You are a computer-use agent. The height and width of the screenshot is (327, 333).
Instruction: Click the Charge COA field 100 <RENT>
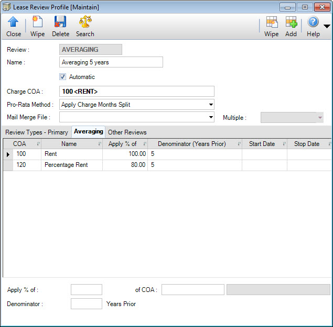tap(137, 92)
